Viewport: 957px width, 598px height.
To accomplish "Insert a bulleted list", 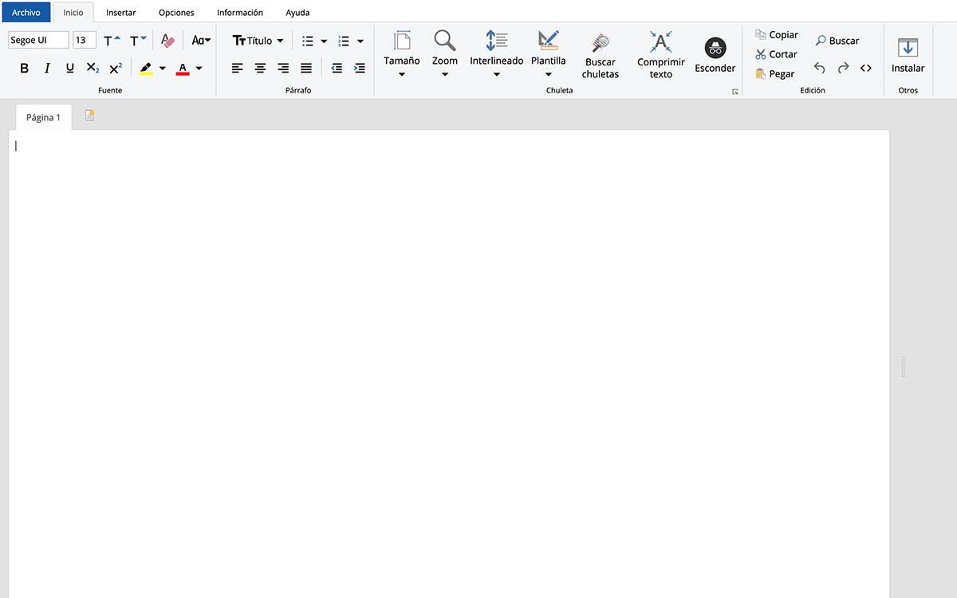I will tap(308, 41).
